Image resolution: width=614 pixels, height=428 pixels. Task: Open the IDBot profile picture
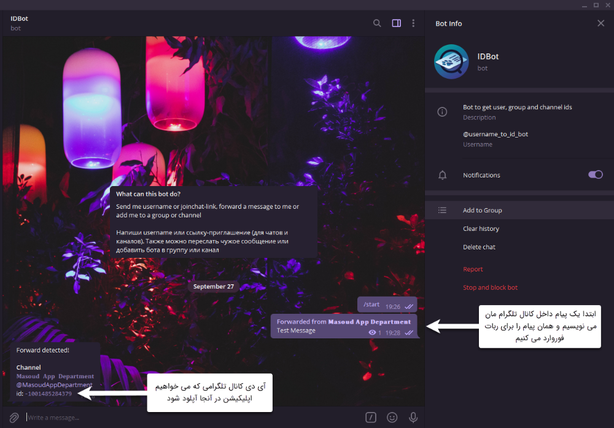click(x=451, y=61)
